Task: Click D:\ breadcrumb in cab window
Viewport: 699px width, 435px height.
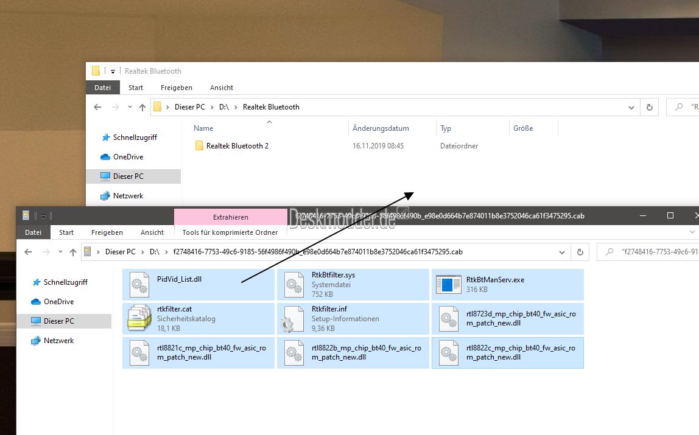Action: click(154, 252)
